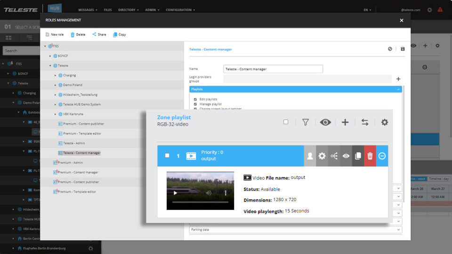Expand Demo Poland node in roles tree

tap(56, 85)
